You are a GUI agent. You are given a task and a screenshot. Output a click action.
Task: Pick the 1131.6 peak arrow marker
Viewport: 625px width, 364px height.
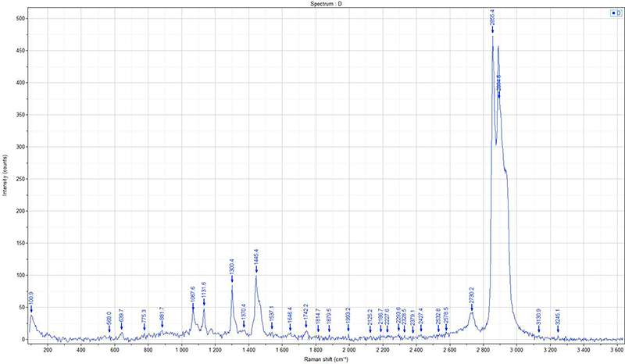click(204, 302)
